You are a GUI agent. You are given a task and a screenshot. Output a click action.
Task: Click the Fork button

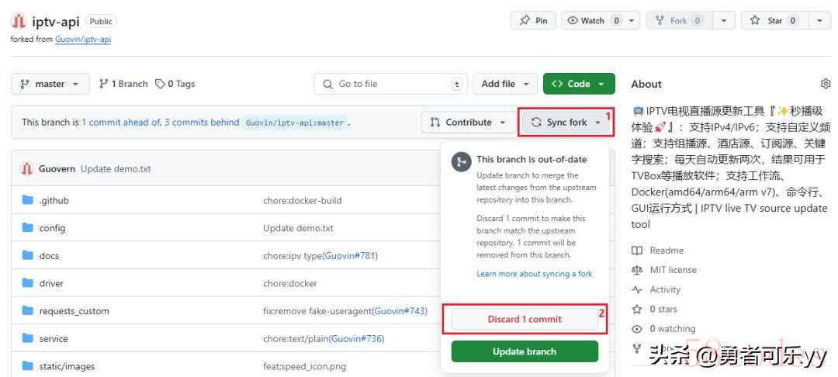point(678,21)
